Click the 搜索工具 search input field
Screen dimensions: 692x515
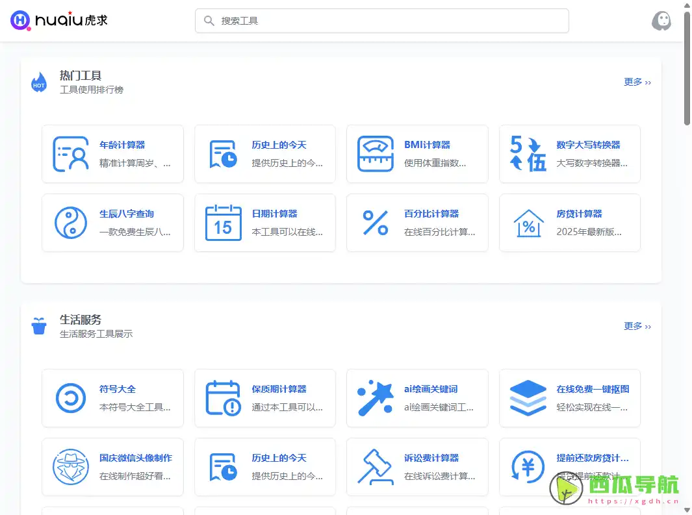click(382, 21)
